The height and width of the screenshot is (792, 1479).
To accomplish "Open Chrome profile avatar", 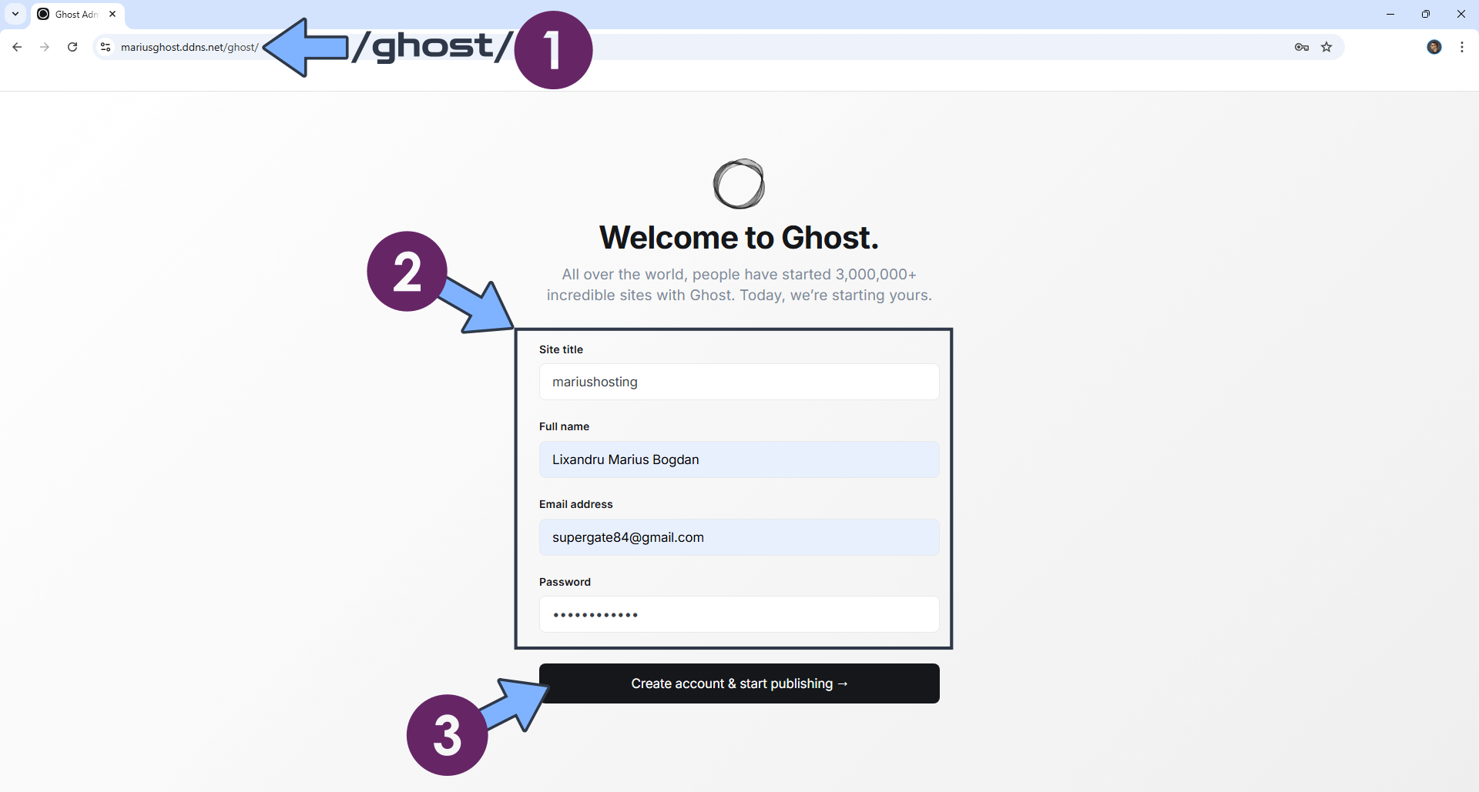I will (1434, 47).
